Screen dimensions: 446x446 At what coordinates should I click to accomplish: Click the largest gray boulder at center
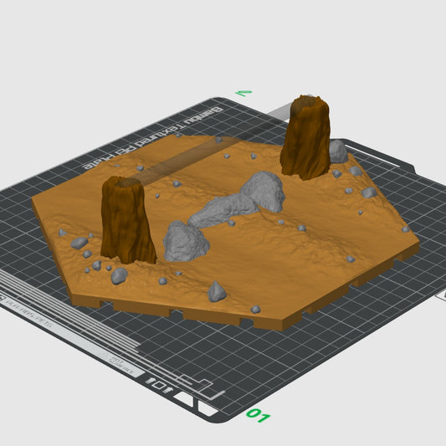point(263,191)
